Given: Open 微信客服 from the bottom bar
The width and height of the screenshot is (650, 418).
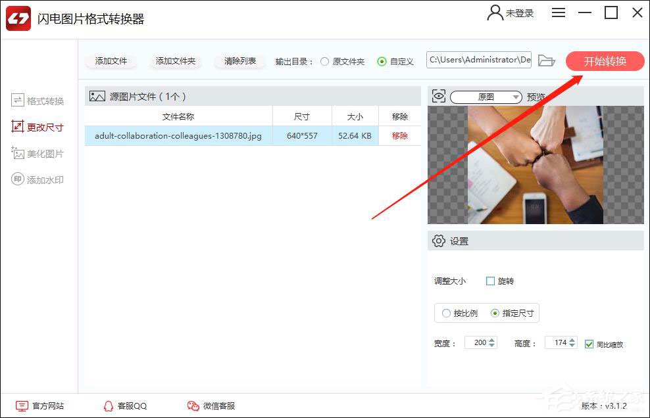Looking at the screenshot, I should pyautogui.click(x=211, y=406).
